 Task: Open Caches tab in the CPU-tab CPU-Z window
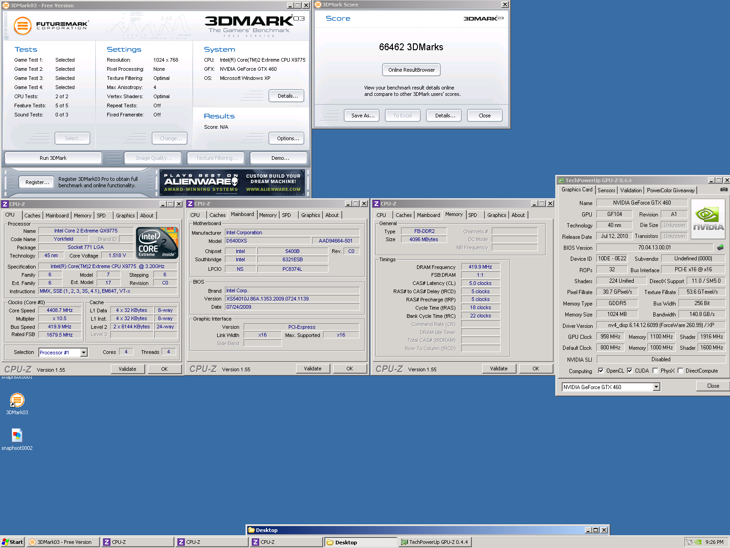click(32, 216)
